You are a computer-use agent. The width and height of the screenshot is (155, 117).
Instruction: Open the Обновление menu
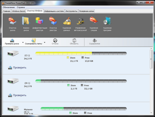click(x=9, y=7)
